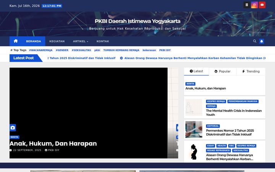Click the kekerasan tag
Screen dimensions: 275x172
click(x=149, y=50)
